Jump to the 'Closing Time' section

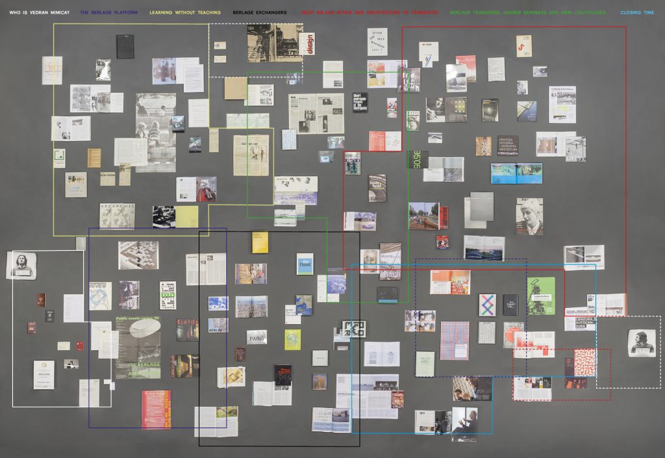[x=637, y=13]
